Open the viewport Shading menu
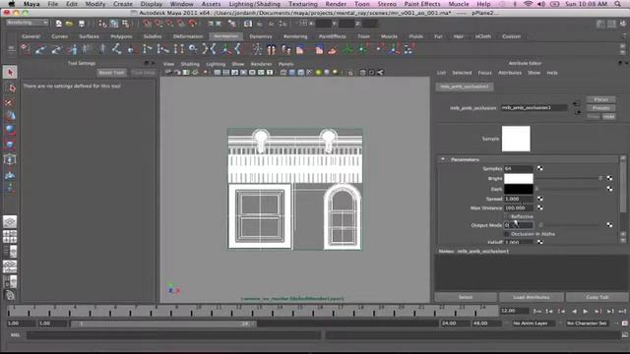 pos(190,64)
